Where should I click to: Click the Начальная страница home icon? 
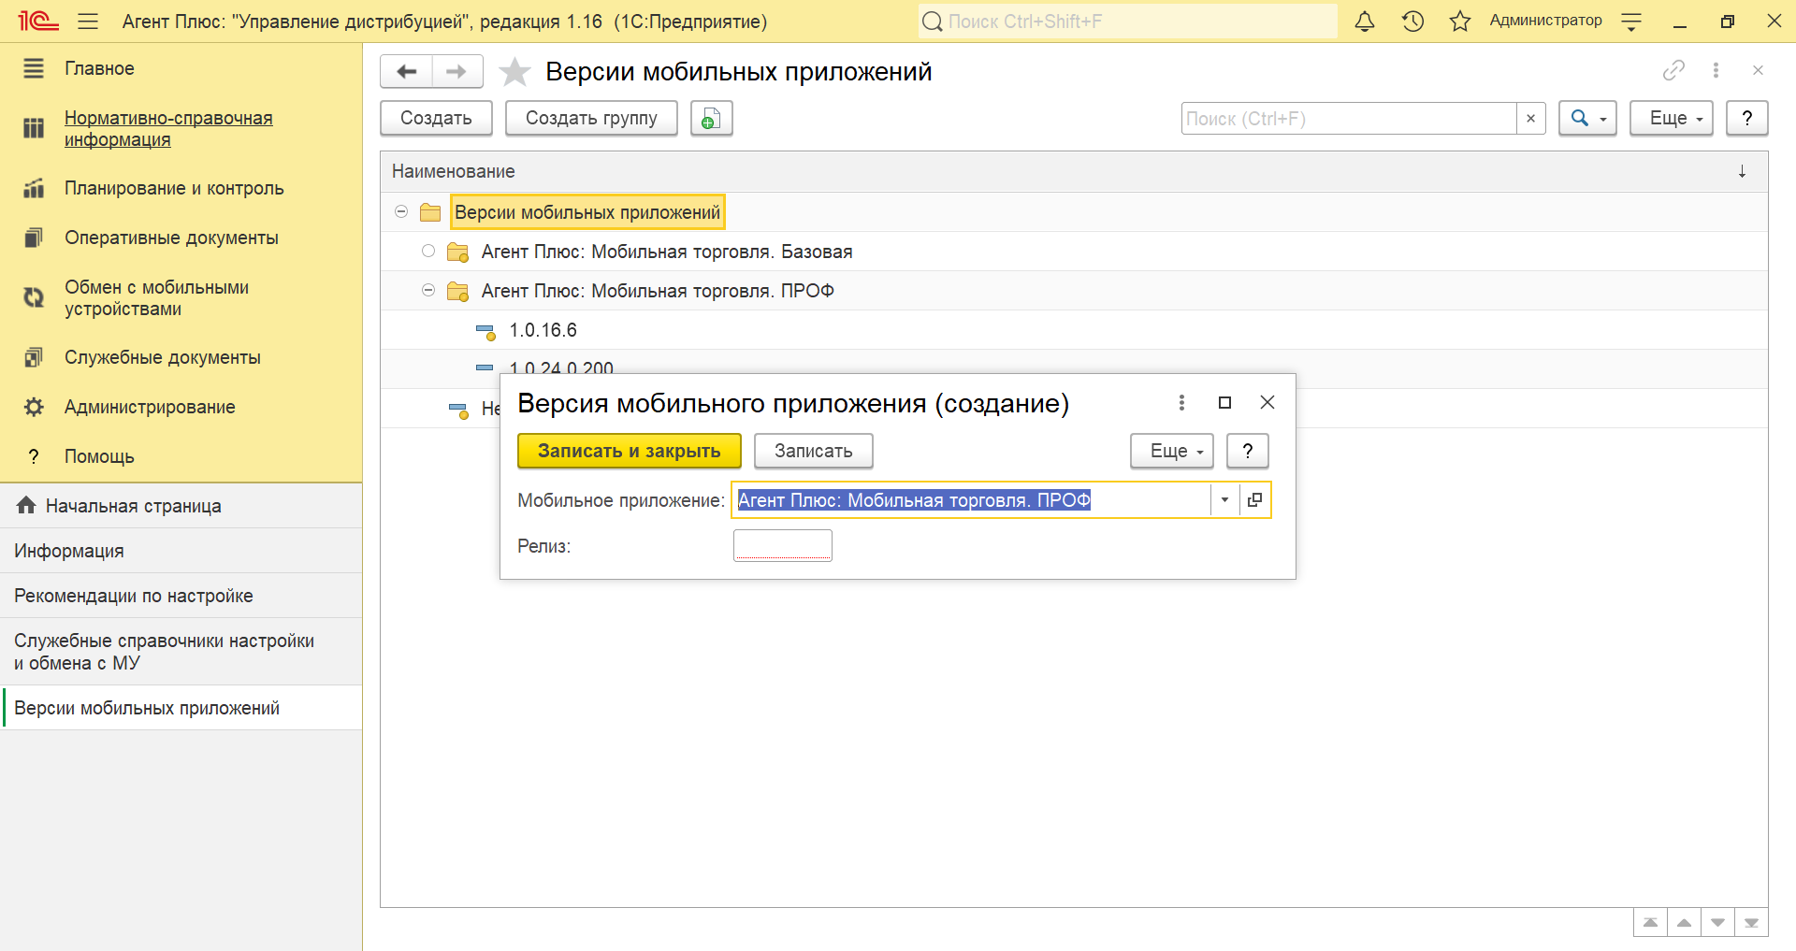click(26, 505)
